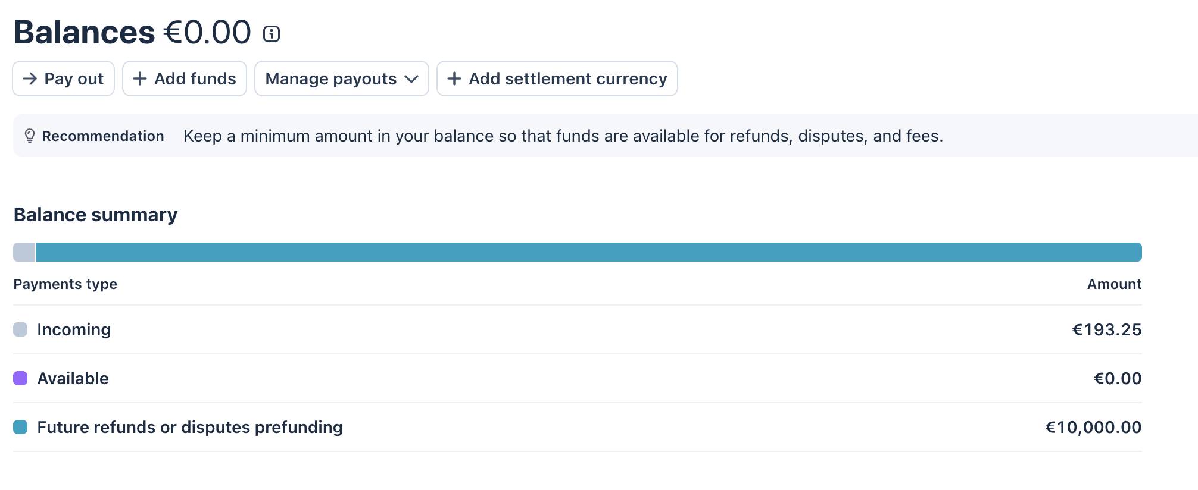Click the arrow icon inside Pay out button
This screenshot has width=1198, height=490.
(31, 78)
